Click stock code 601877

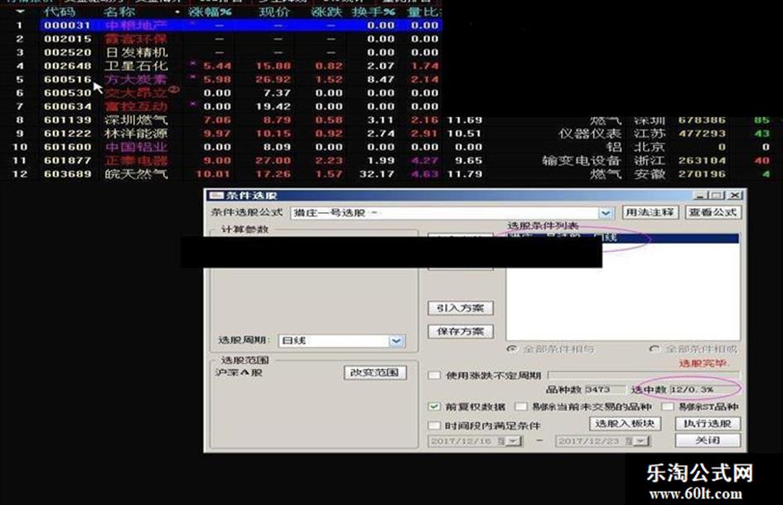coord(67,161)
